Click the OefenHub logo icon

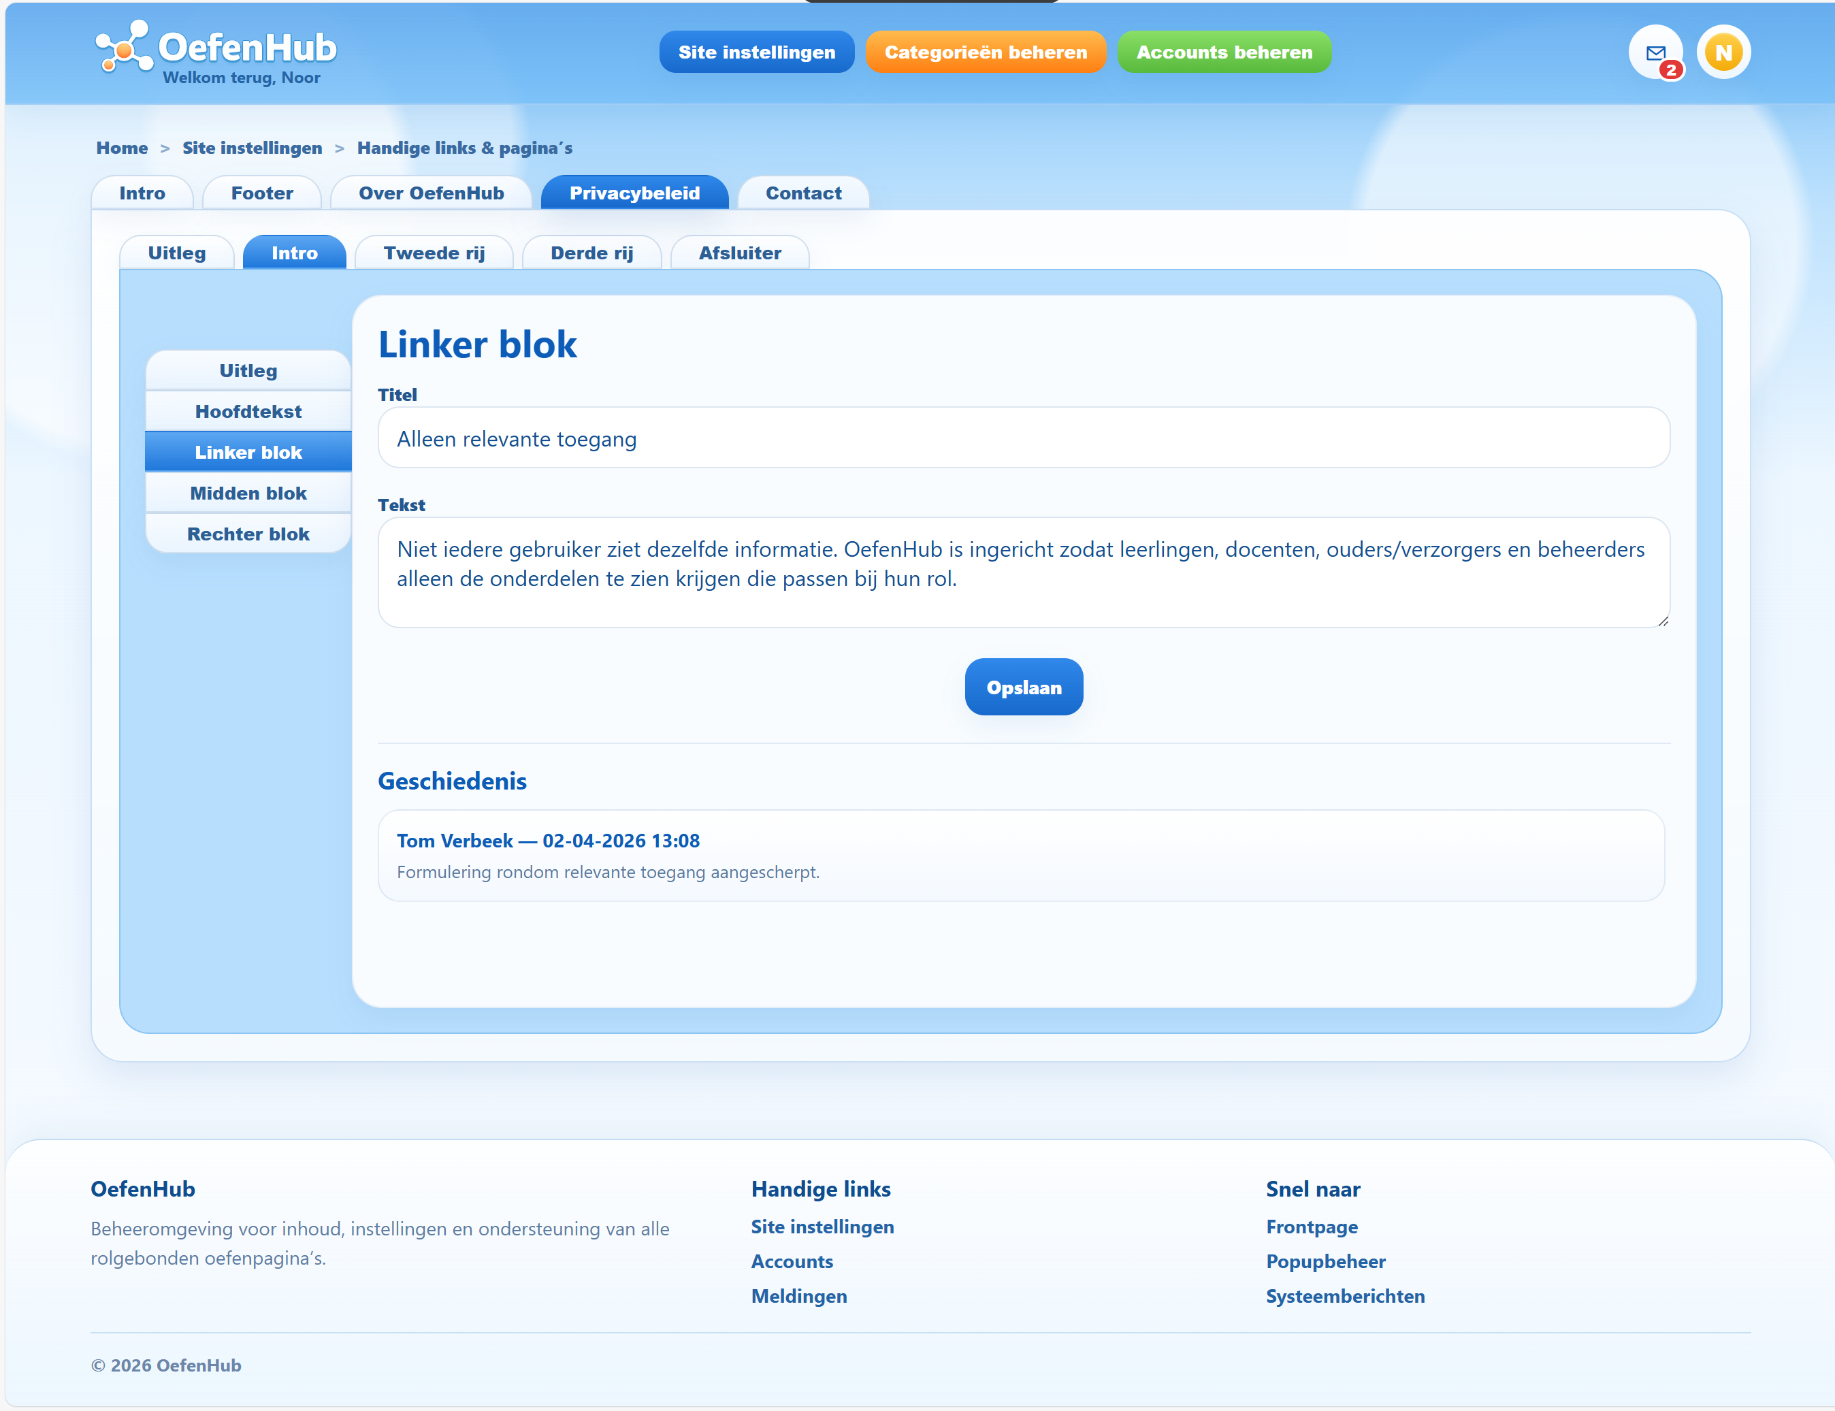click(125, 47)
